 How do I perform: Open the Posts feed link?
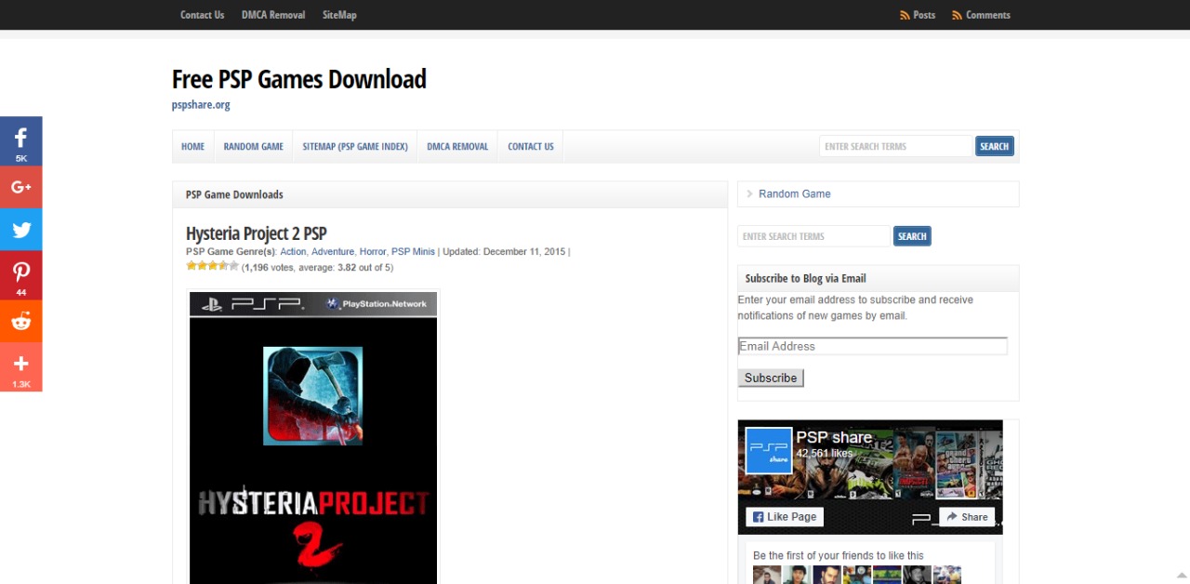pos(924,15)
